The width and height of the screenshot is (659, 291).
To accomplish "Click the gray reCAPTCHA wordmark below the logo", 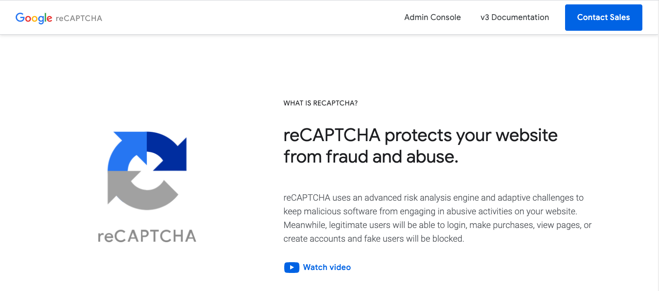I will (147, 236).
